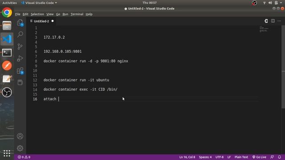Open the Selection menu
Viewport: 285px width, 160px height.
click(37, 14)
